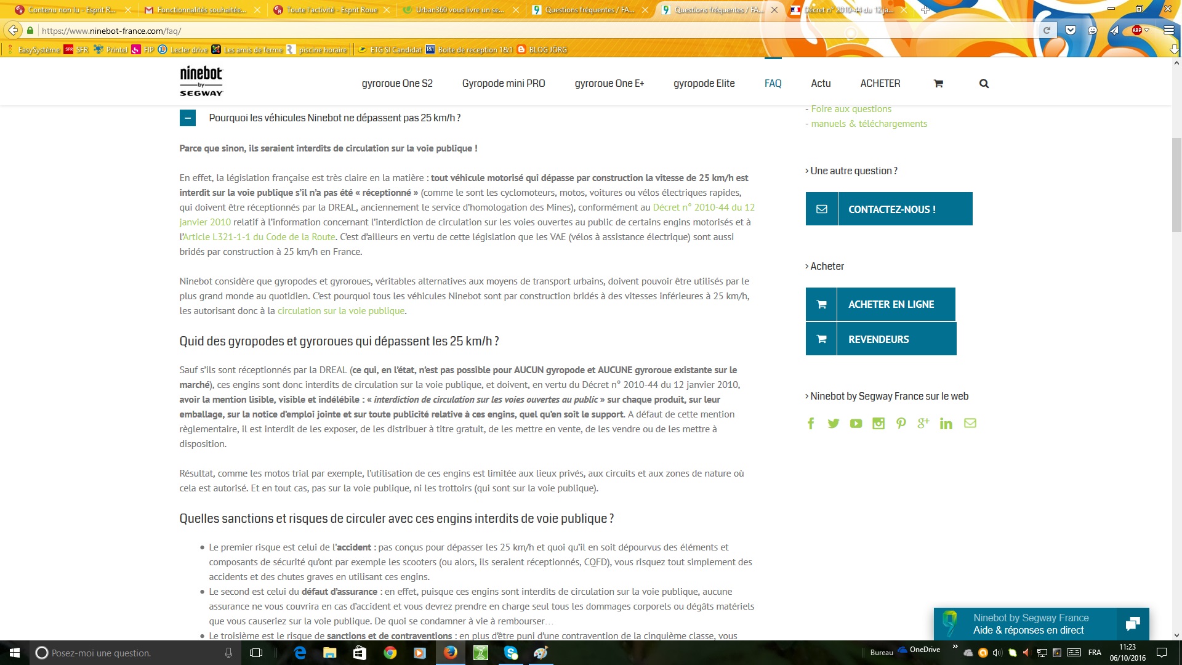Click the Ninebot by Segway logo
The height and width of the screenshot is (665, 1182).
click(x=201, y=81)
